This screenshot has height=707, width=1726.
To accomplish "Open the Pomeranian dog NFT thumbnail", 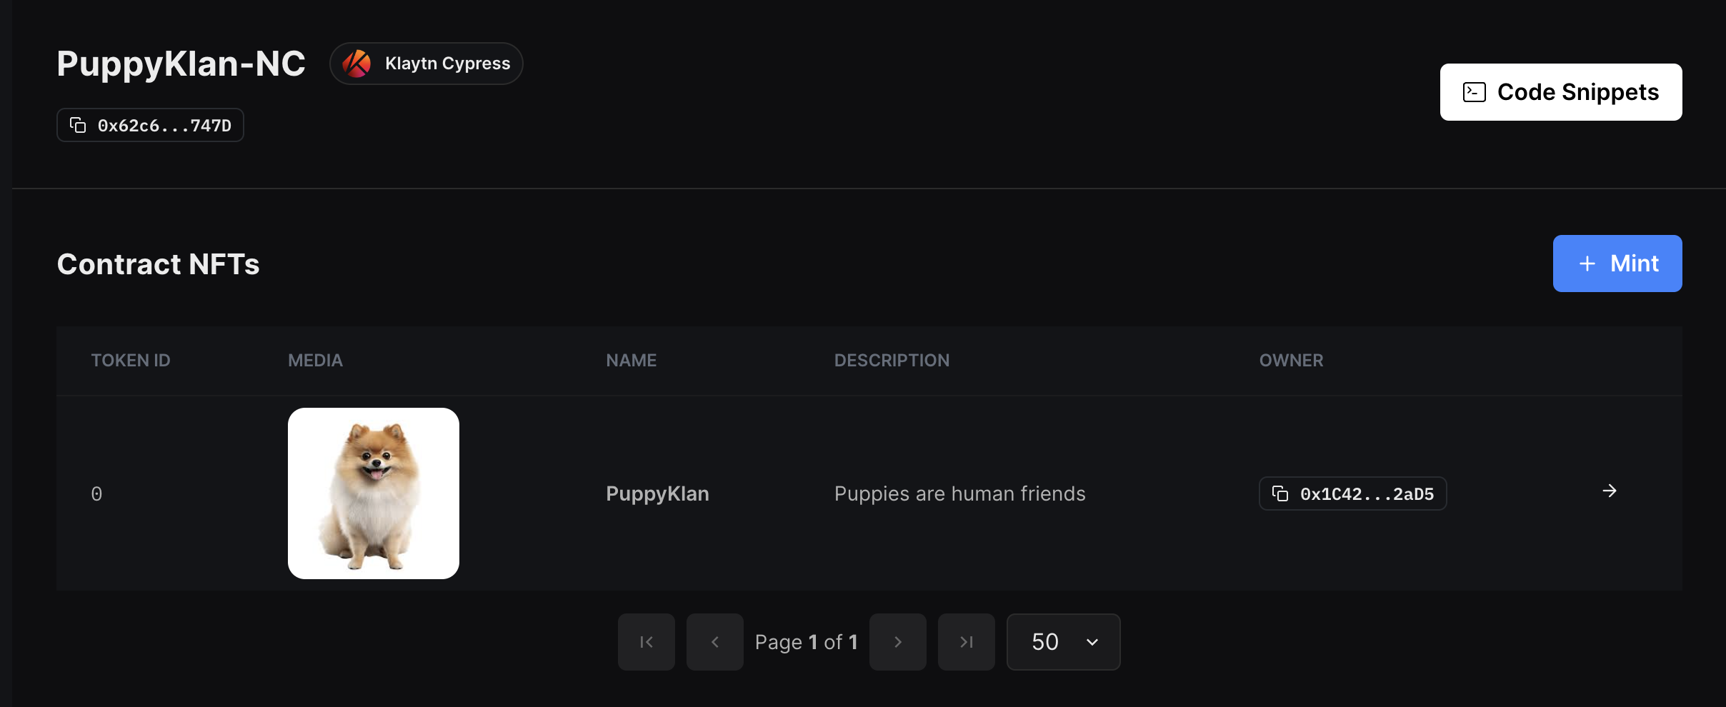I will pos(373,493).
